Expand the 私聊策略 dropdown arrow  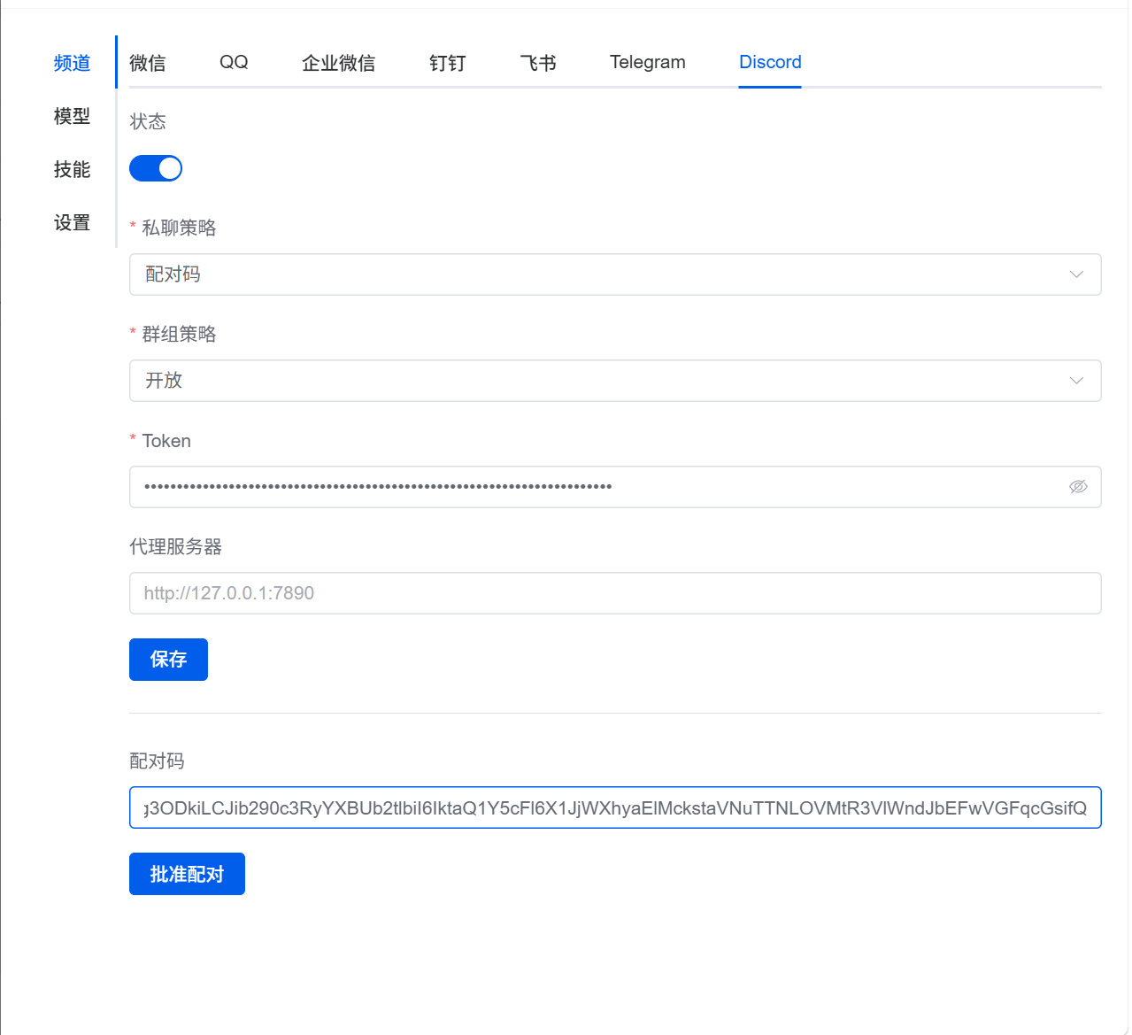click(x=1076, y=274)
